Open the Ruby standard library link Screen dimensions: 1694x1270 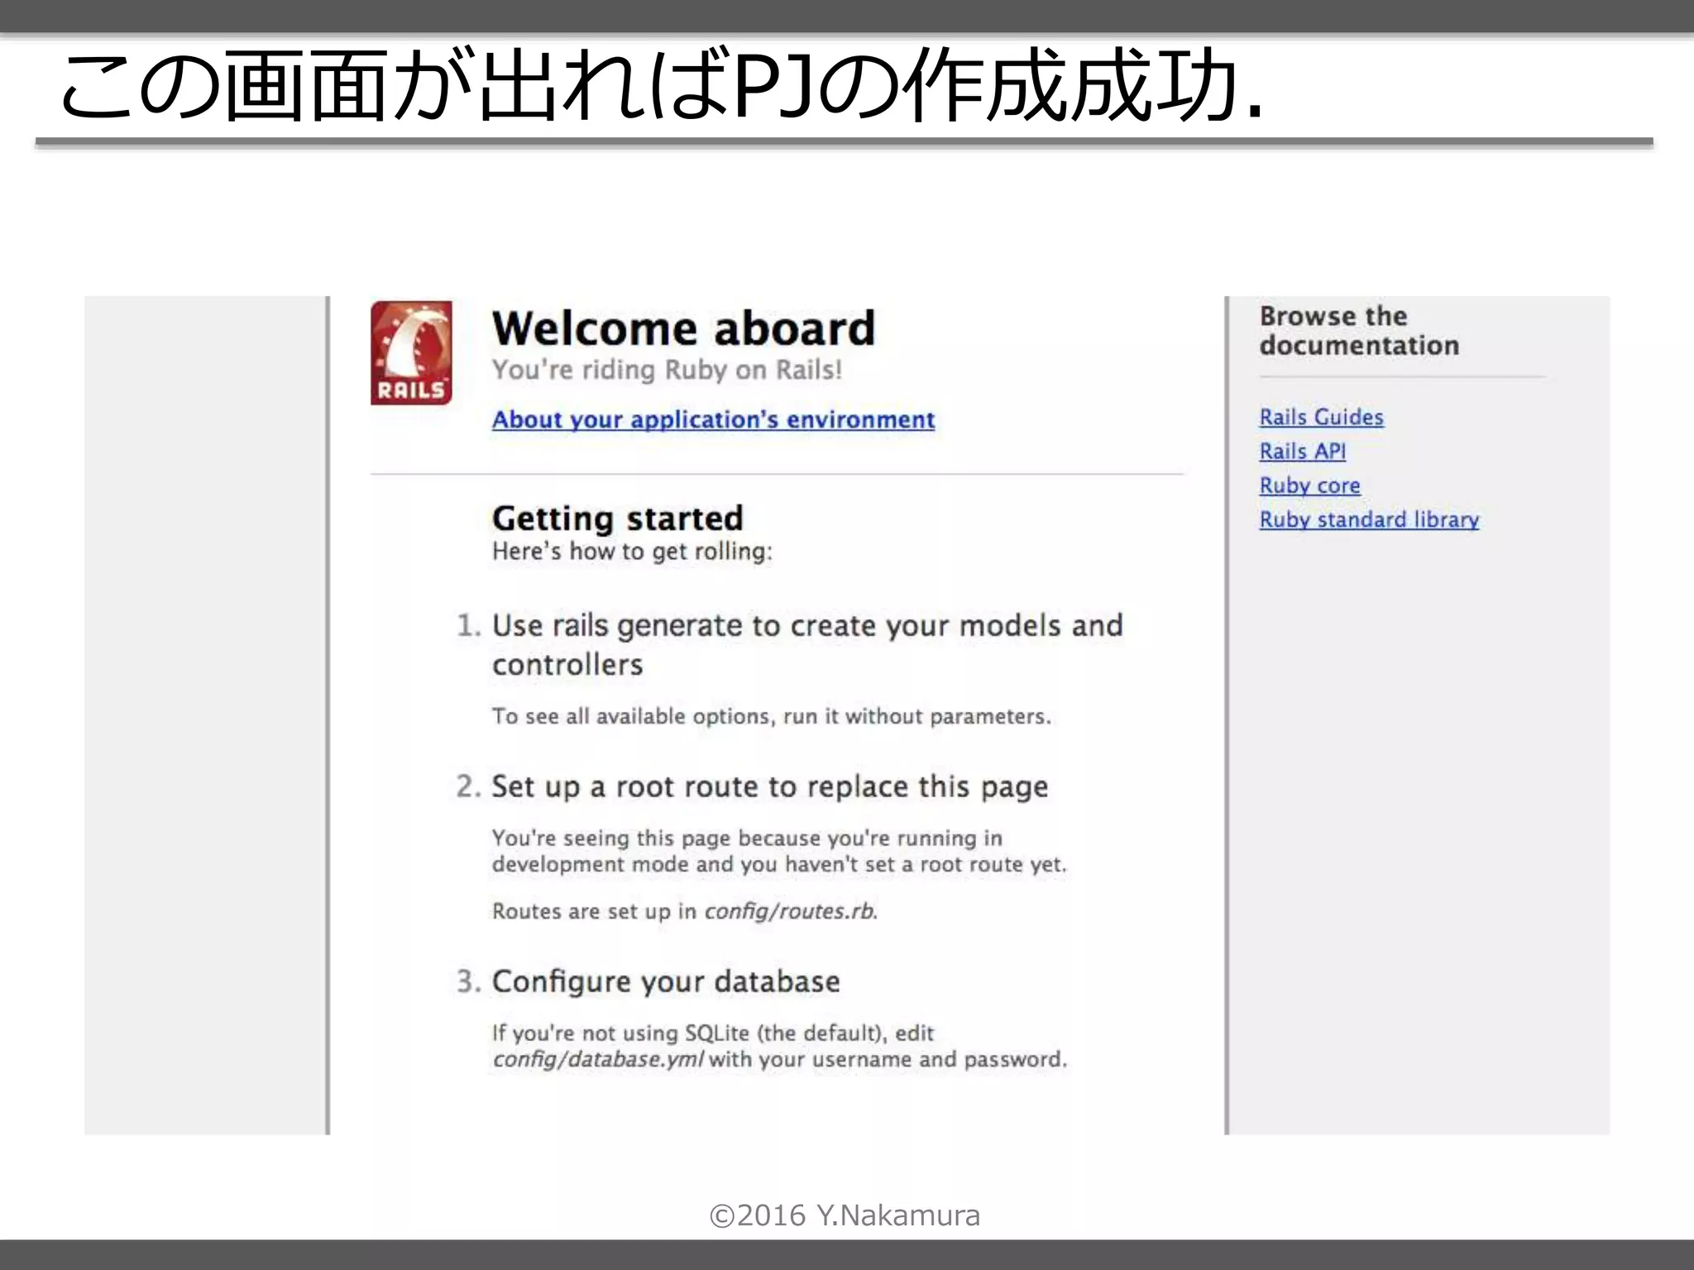(1369, 520)
